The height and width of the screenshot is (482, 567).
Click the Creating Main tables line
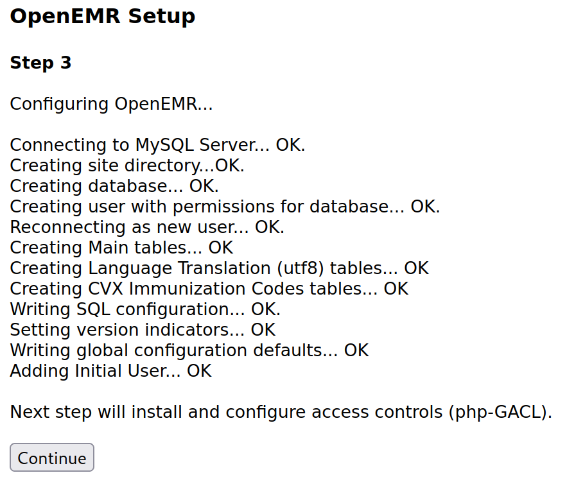(x=121, y=248)
